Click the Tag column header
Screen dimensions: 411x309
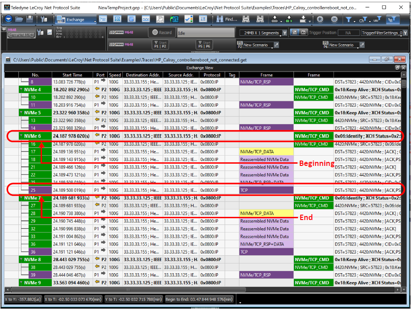[232, 75]
